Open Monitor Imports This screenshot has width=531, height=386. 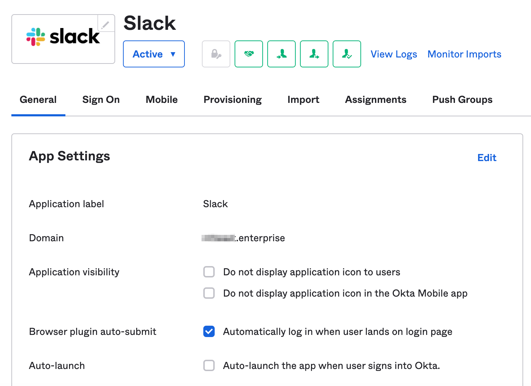(464, 54)
